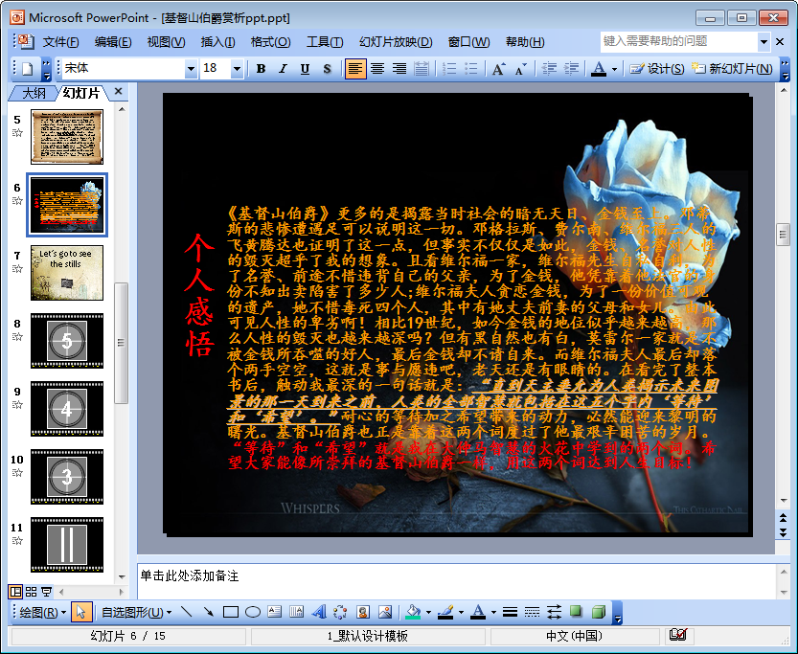798x654 pixels.
Task: Open the Tools menu
Action: tap(325, 42)
